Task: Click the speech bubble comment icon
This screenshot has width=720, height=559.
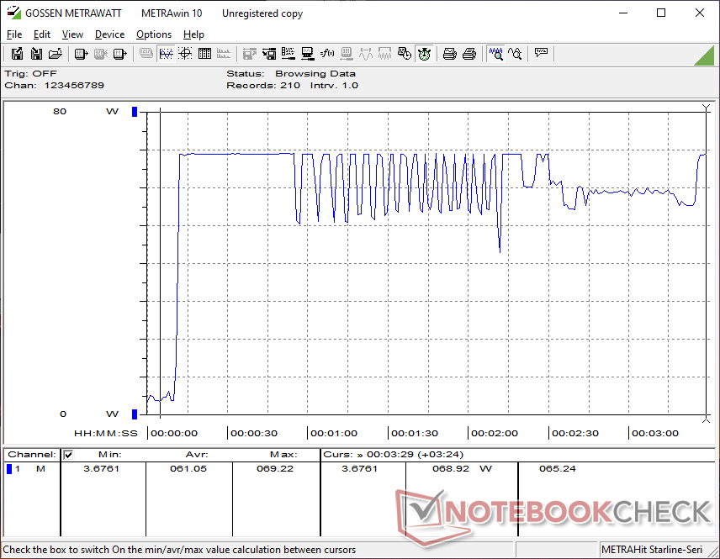Action: point(541,54)
